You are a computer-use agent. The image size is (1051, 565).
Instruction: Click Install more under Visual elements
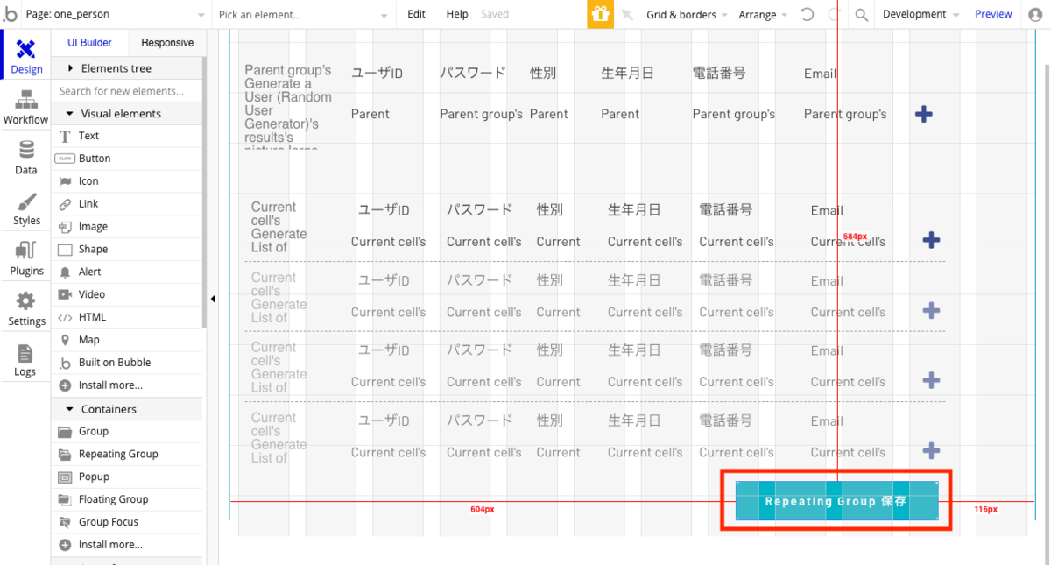tap(127, 385)
